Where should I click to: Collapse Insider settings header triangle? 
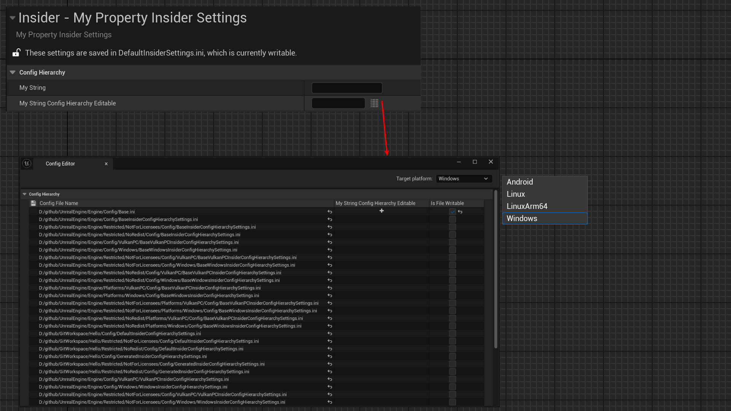click(x=13, y=18)
